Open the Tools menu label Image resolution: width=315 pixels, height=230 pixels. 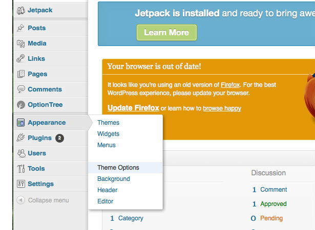click(36, 169)
